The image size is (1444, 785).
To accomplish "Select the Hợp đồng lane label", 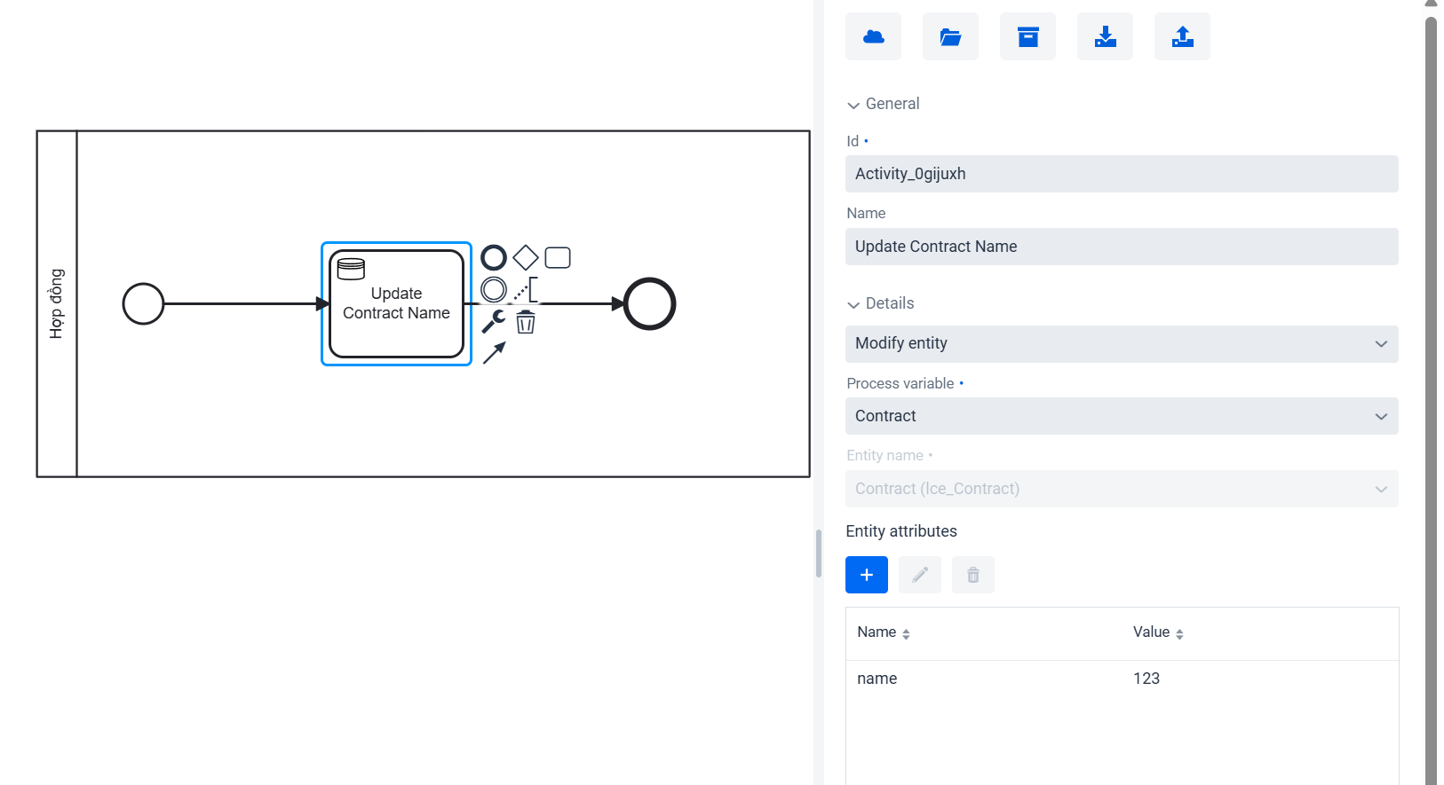I will [x=57, y=303].
